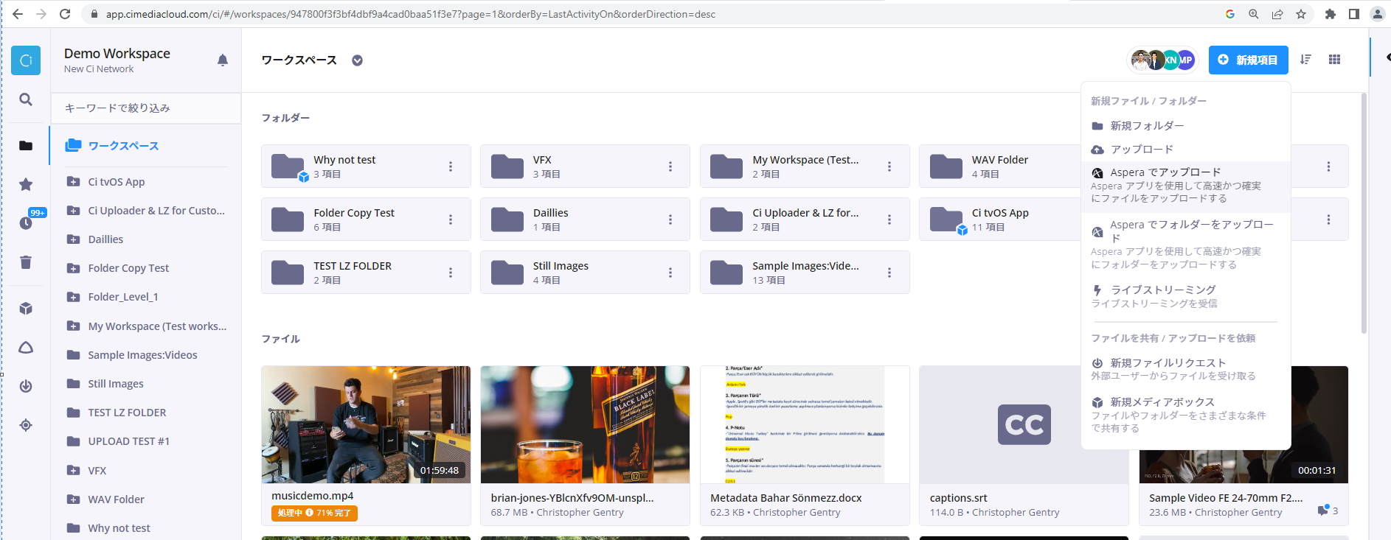Open more options for Folder Copy Test folder

coord(451,220)
